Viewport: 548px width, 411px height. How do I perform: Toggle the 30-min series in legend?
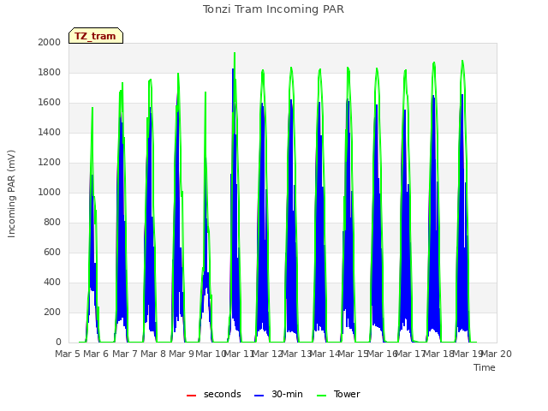point(278,394)
